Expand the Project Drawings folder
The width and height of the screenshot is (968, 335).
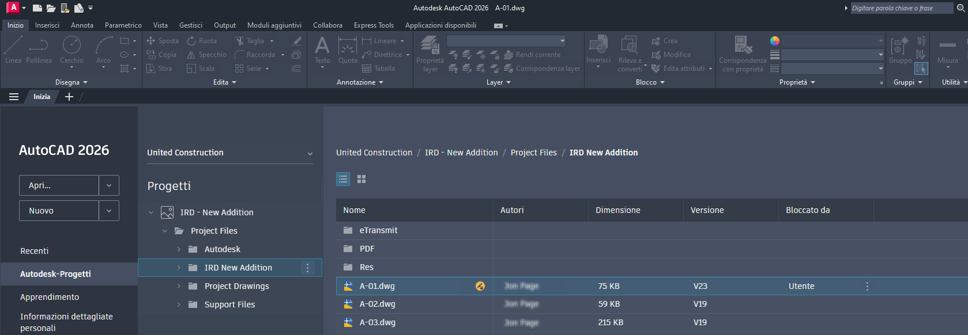click(179, 286)
